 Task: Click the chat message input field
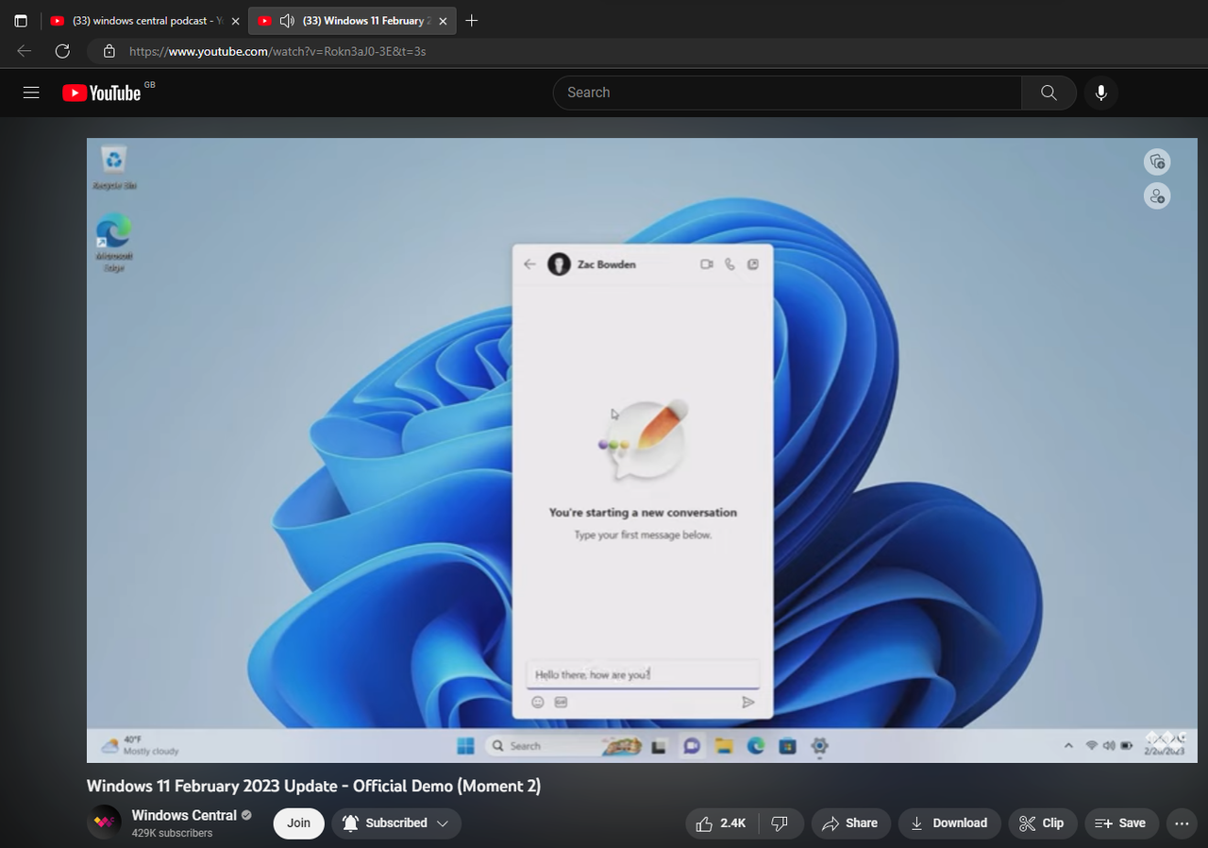(642, 674)
